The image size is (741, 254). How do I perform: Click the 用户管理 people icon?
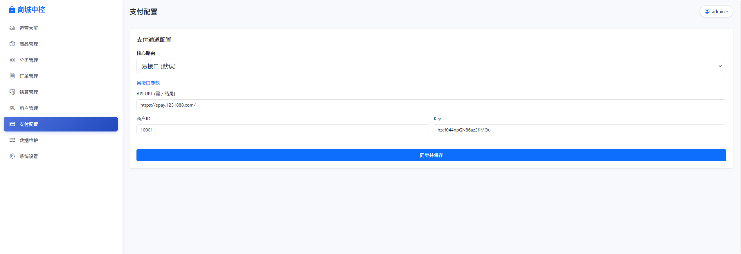(x=12, y=108)
